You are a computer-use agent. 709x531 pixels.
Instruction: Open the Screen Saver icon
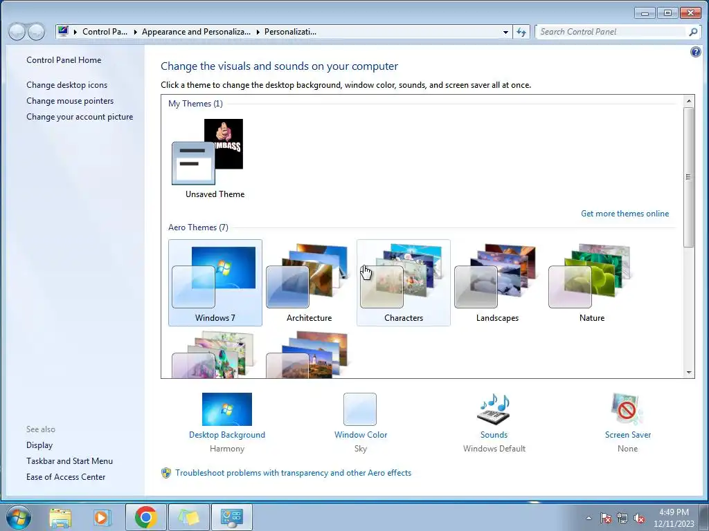click(627, 409)
